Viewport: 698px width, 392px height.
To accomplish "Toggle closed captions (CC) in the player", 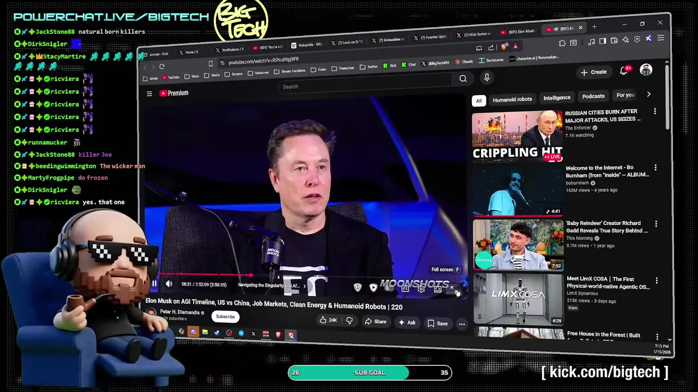I will (405, 289).
